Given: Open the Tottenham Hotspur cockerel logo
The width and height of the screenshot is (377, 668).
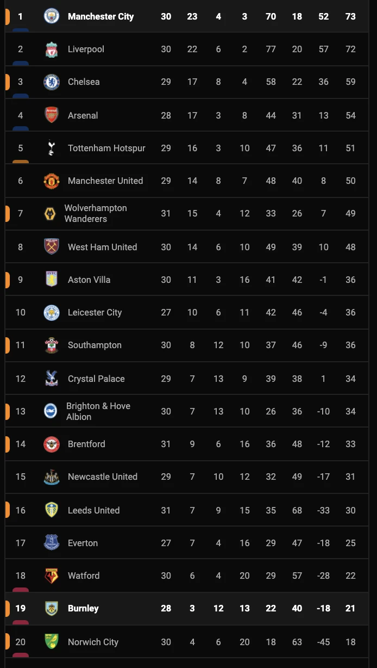Looking at the screenshot, I should click(52, 148).
